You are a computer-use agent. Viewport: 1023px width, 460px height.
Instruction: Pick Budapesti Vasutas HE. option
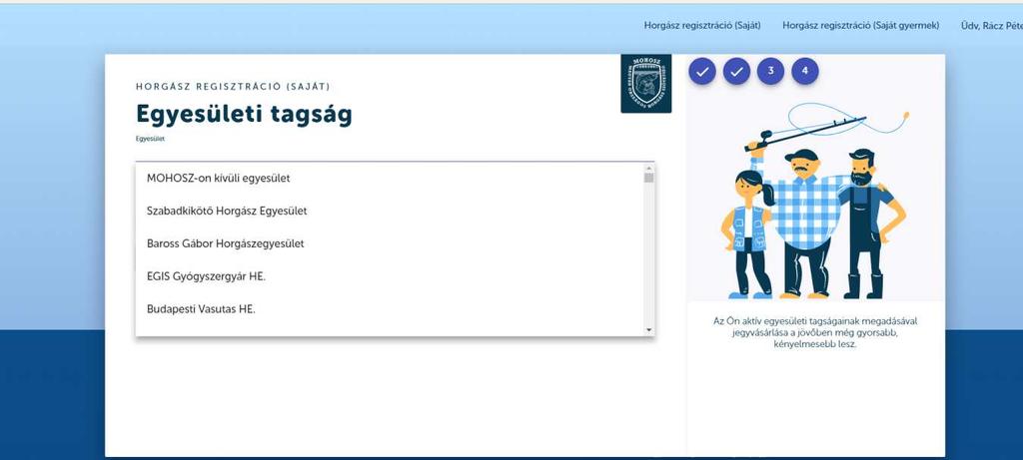pyautogui.click(x=390, y=309)
